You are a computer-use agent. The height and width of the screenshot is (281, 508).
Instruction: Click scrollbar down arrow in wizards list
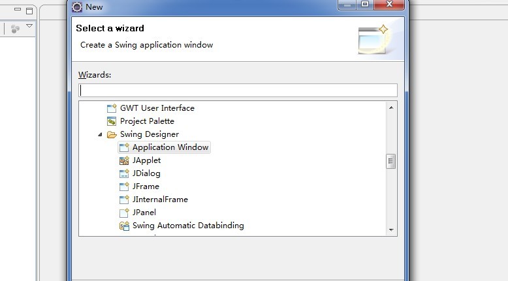391,230
